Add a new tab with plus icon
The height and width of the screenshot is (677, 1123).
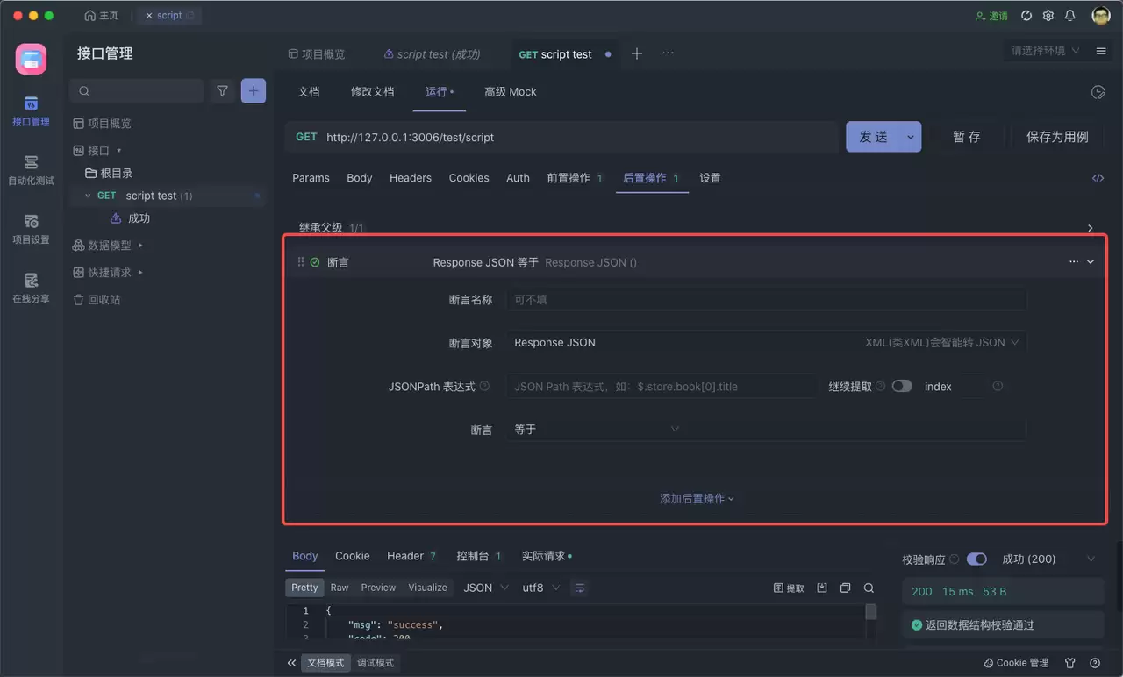point(637,53)
